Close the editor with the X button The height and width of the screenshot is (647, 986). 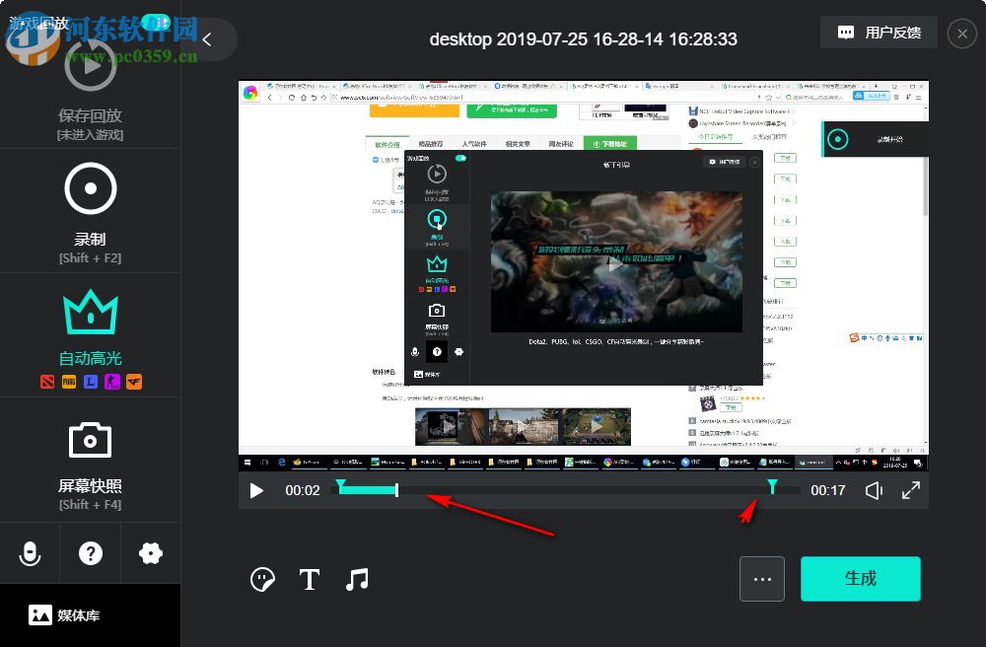pyautogui.click(x=962, y=34)
